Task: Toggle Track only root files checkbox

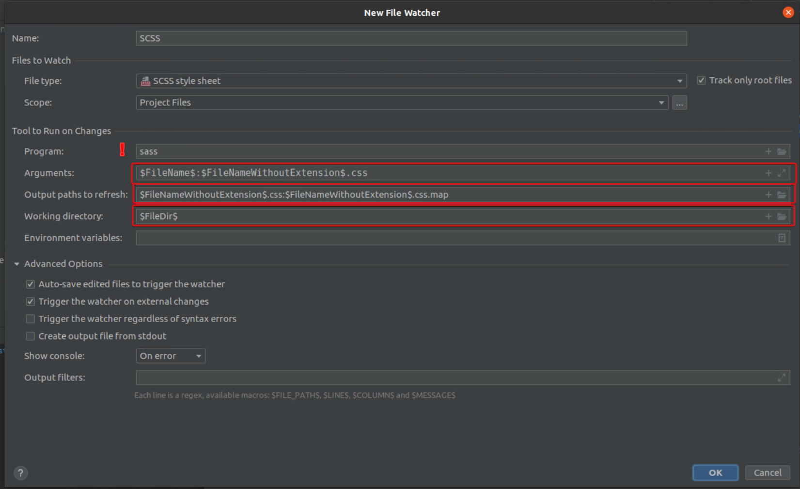Action: [701, 81]
